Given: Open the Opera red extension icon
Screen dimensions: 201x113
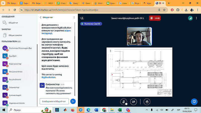Looking at the screenshot, I should click(x=172, y=10).
